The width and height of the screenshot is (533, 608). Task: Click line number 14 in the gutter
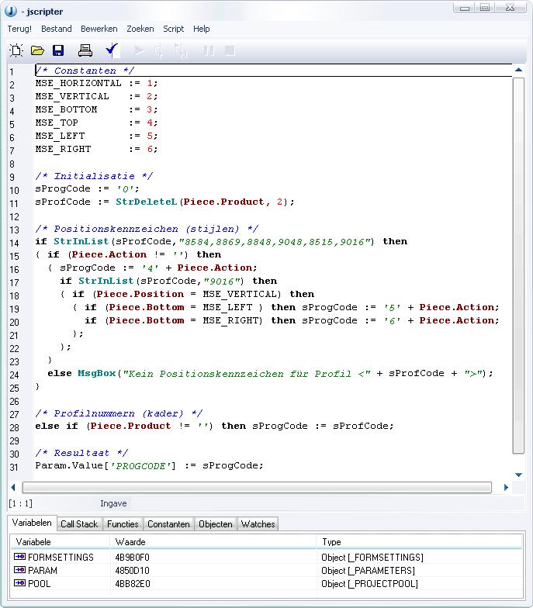click(x=14, y=244)
